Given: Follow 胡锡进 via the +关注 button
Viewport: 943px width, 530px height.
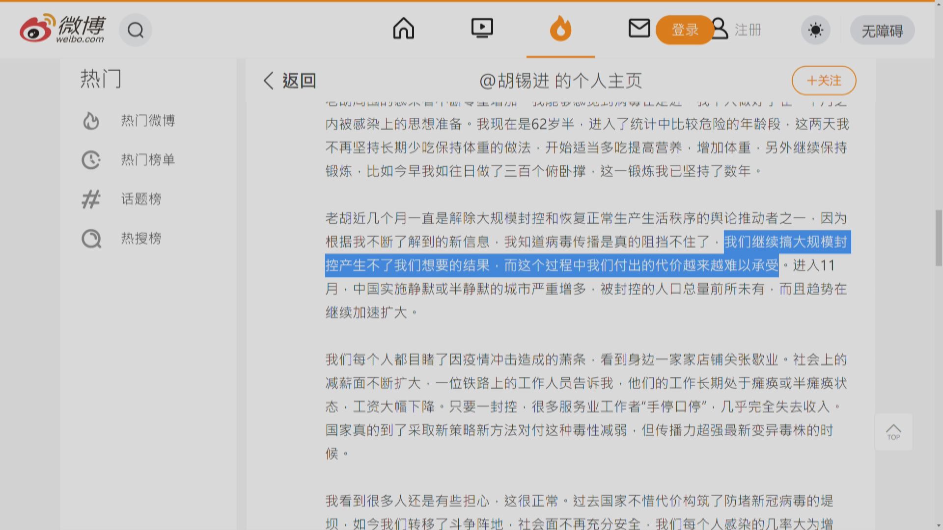Looking at the screenshot, I should [824, 80].
